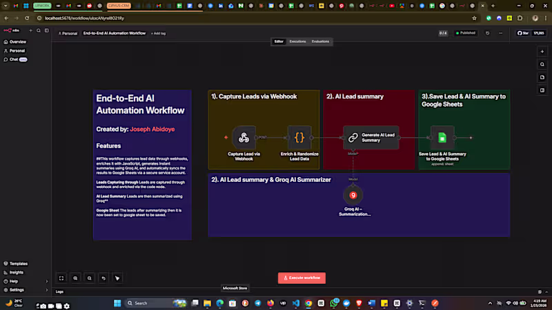Screen dimensions: 552x310
Task: Click fit-to-view zoom button
Action: (x=61, y=278)
